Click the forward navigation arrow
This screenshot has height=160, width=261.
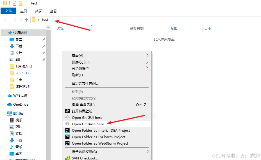tap(14, 20)
